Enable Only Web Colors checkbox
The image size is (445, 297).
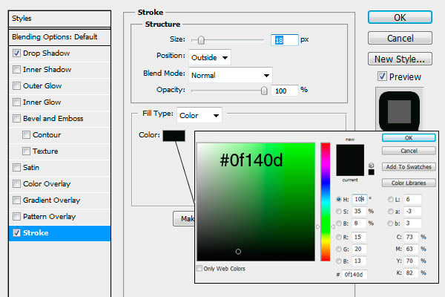coord(200,268)
